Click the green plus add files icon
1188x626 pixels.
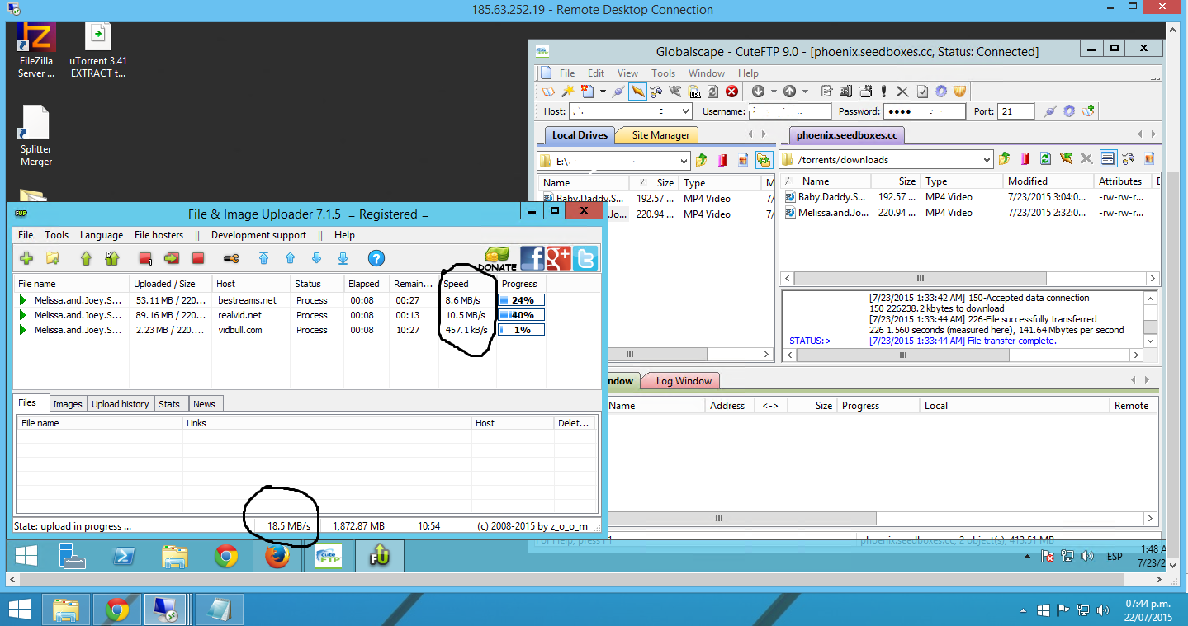click(26, 259)
